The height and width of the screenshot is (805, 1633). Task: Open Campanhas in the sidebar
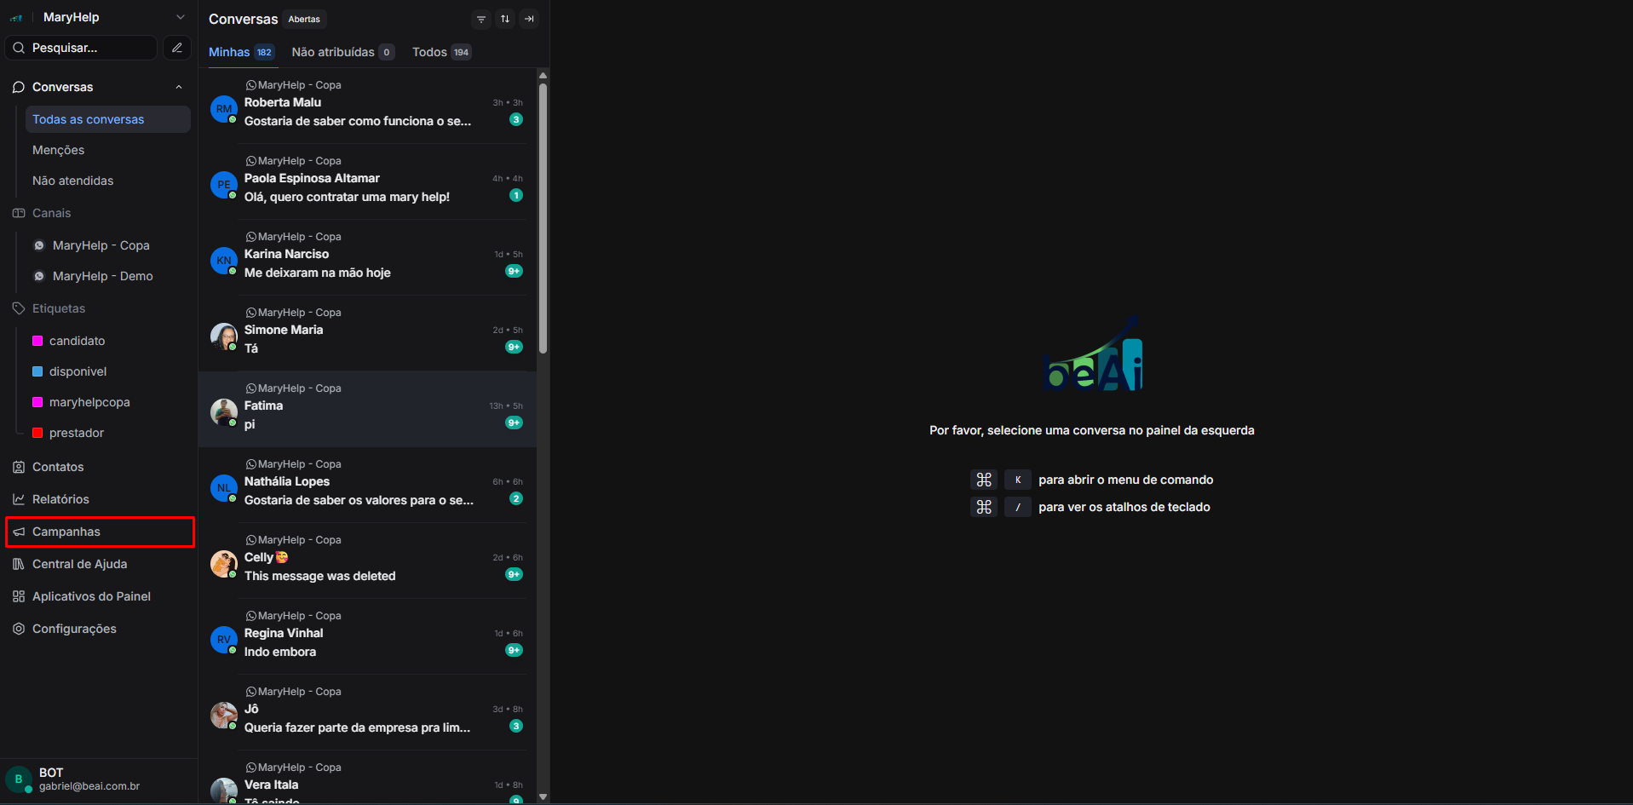coord(66,532)
